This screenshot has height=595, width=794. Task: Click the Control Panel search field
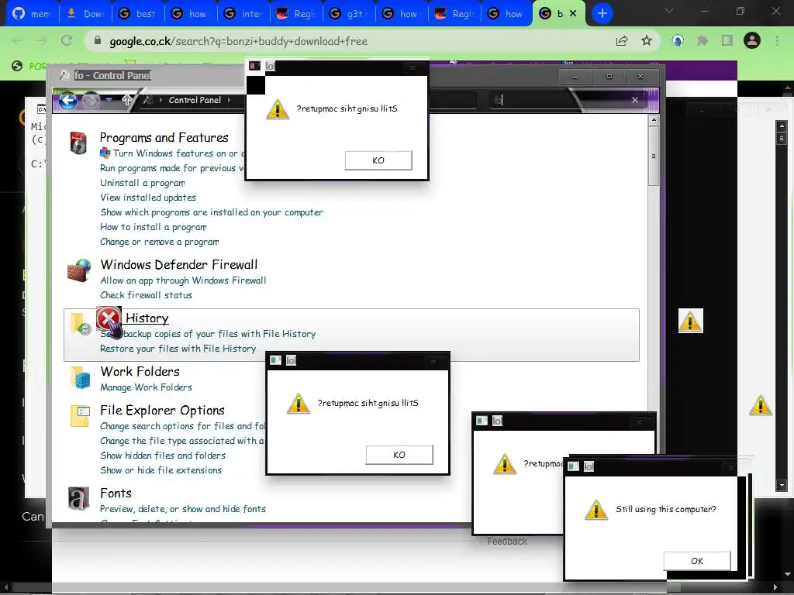click(560, 100)
